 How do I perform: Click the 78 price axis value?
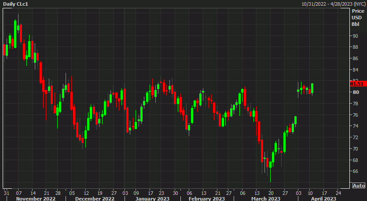[356, 104]
